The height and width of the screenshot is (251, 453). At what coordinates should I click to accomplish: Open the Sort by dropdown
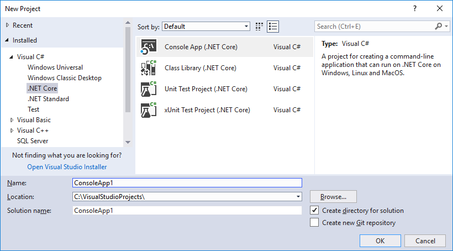[206, 27]
